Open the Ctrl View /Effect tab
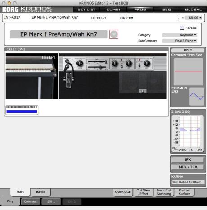The width and height of the screenshot is (207, 210). pos(144,192)
